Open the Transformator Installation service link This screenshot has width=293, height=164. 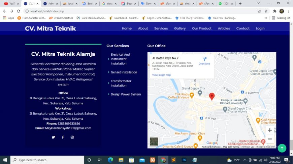tap(121, 83)
